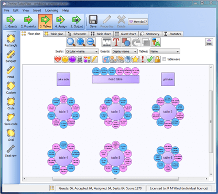Toggle the padlock locked icon
218x194 pixels.
[157, 59]
